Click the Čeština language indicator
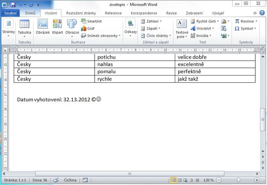Viewport: 267px width, 185px height. point(70,180)
